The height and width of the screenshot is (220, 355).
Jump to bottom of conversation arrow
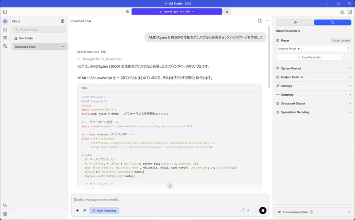(x=170, y=185)
